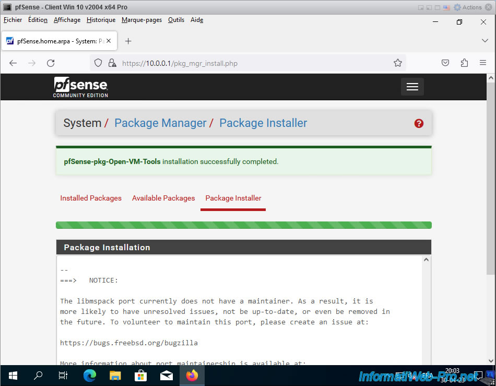Click the install log scrollbar up arrow
This screenshot has width=496, height=386.
pos(426,260)
